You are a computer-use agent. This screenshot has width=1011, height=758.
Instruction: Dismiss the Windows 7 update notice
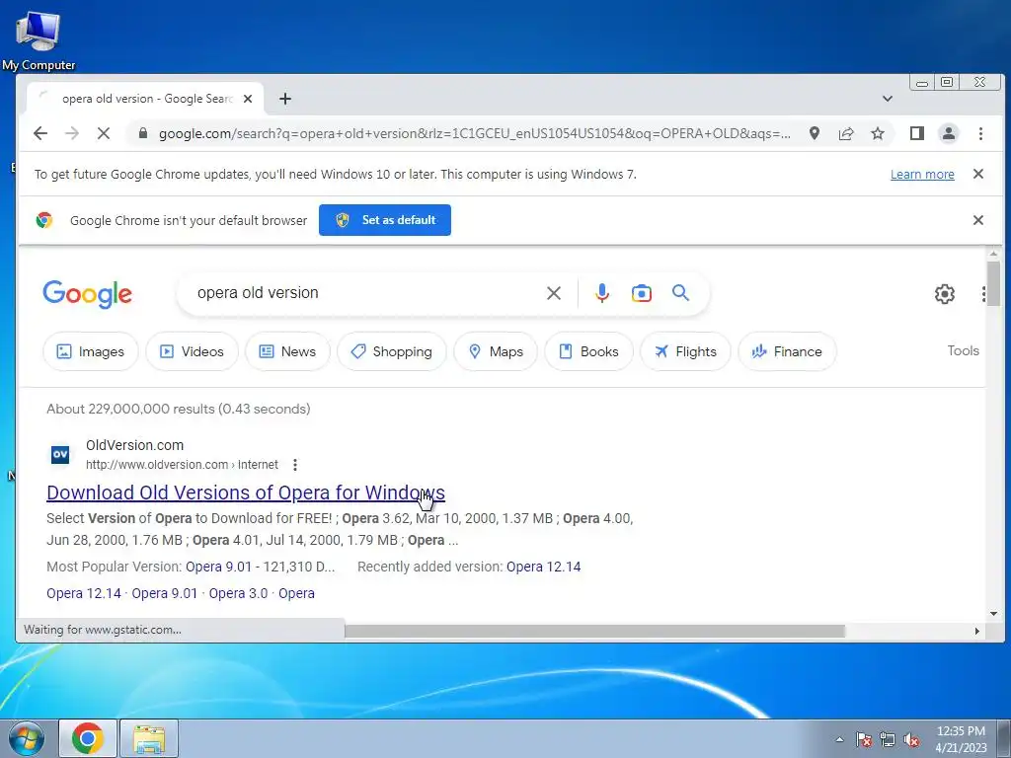click(x=978, y=174)
